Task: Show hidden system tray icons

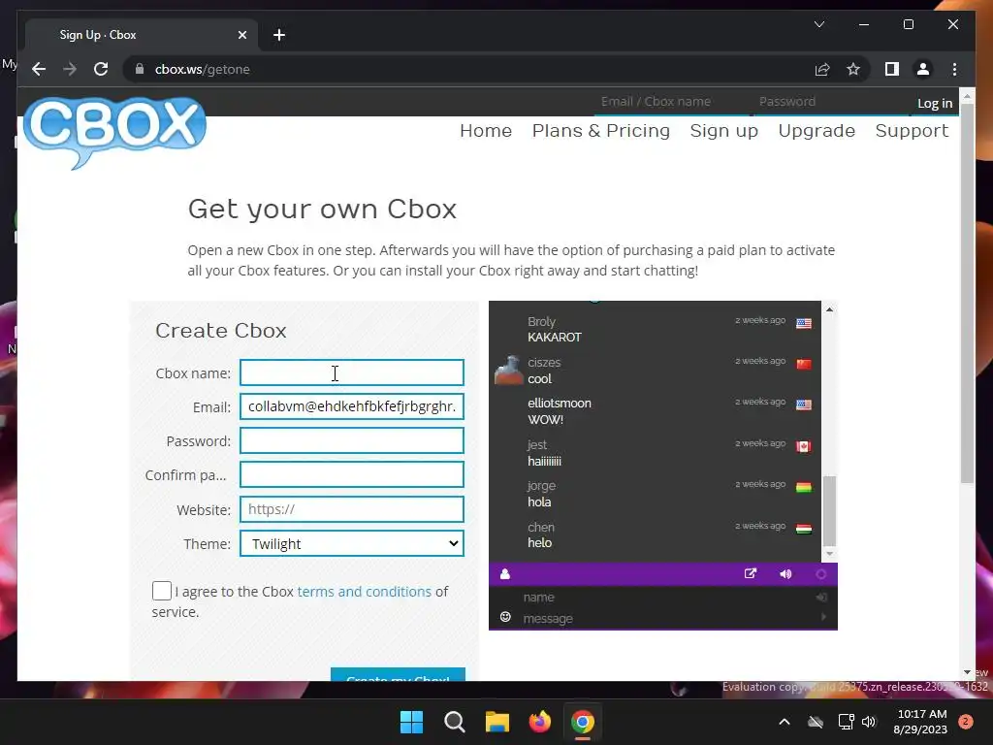Action: coord(784,722)
